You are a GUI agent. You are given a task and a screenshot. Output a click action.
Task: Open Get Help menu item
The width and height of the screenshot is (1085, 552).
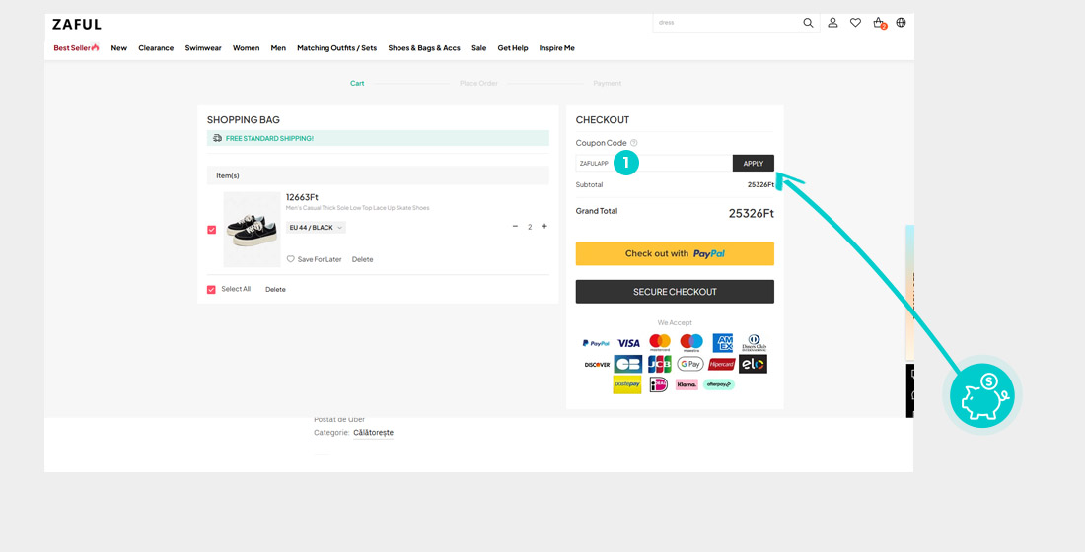point(513,47)
